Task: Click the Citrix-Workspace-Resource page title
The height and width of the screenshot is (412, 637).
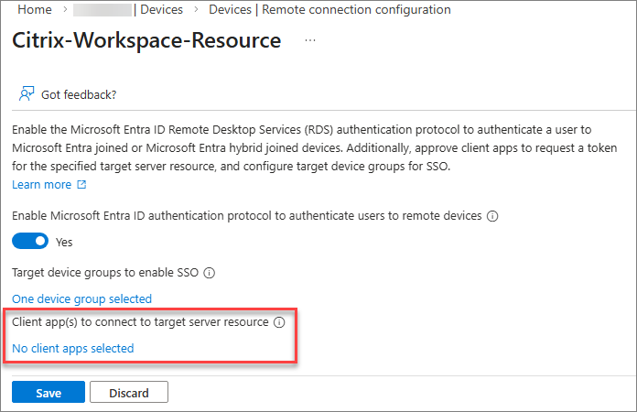Action: 146,41
